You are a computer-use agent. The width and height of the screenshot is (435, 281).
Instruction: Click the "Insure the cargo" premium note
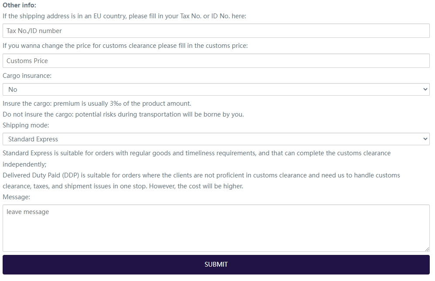point(97,104)
